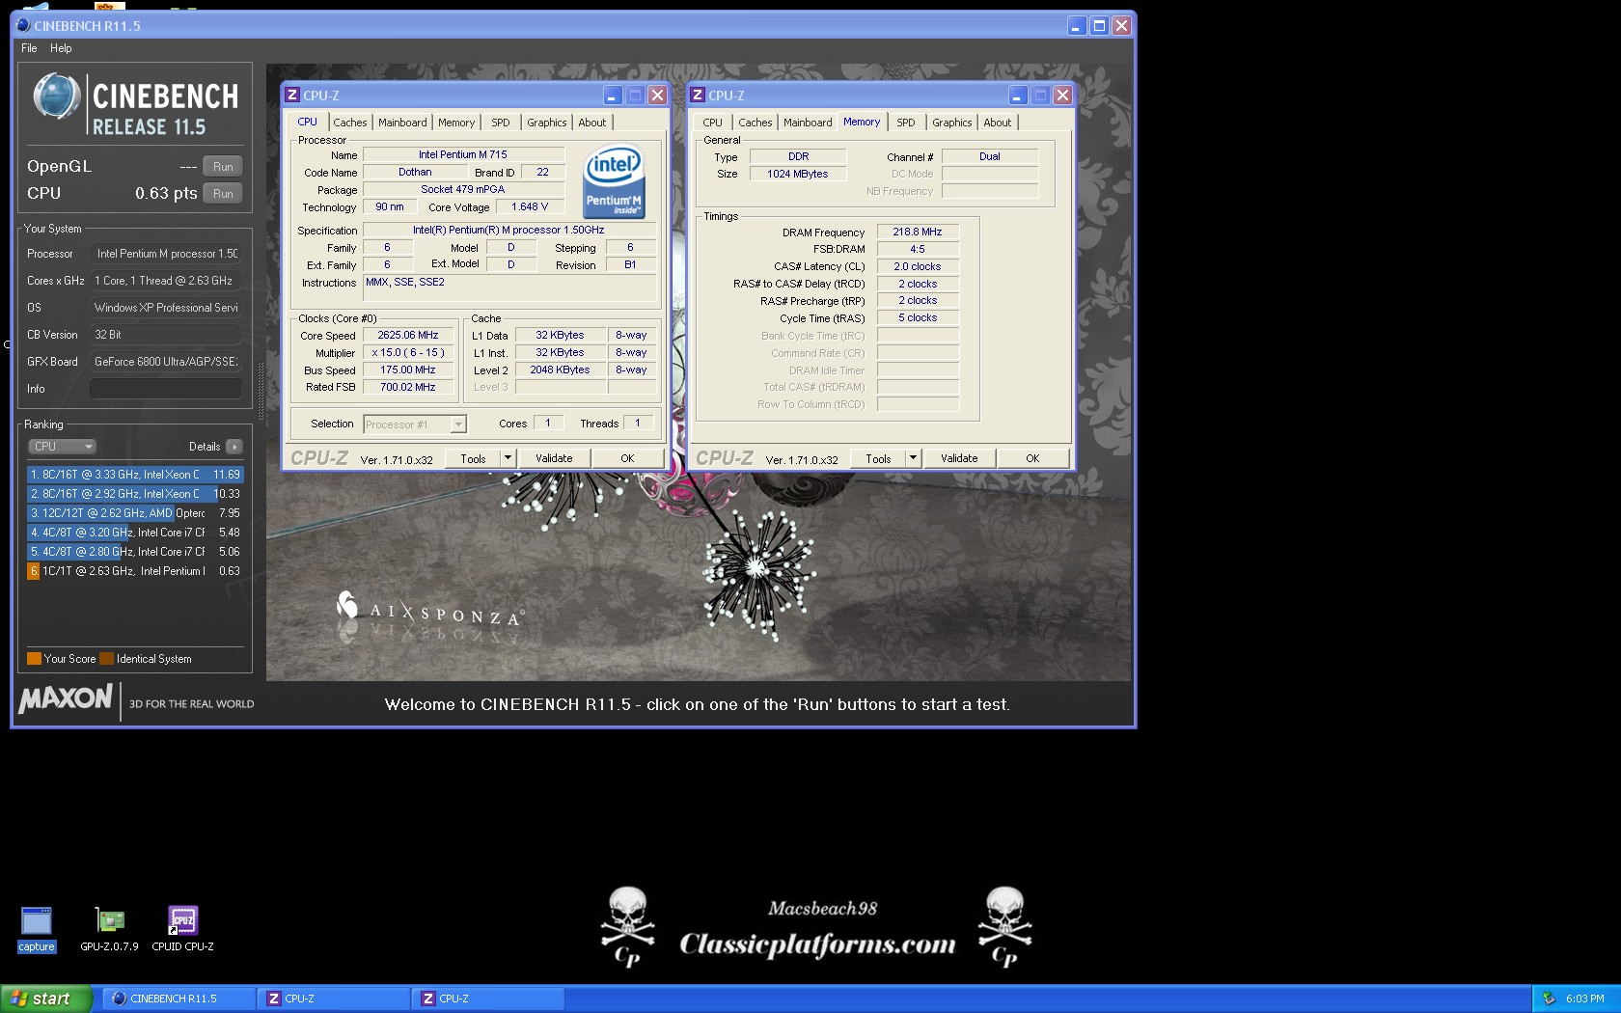Maximize the Cinebench R11.5 window
Image resolution: width=1621 pixels, height=1013 pixels.
(x=1099, y=26)
